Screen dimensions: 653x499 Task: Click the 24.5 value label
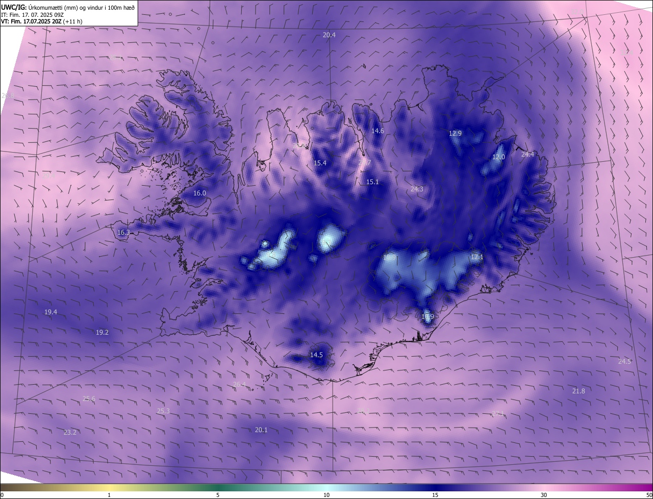[624, 362]
